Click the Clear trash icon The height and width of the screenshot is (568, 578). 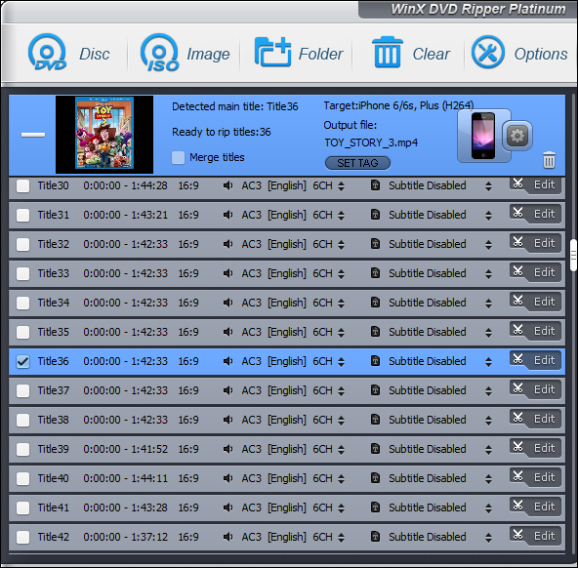coord(387,52)
